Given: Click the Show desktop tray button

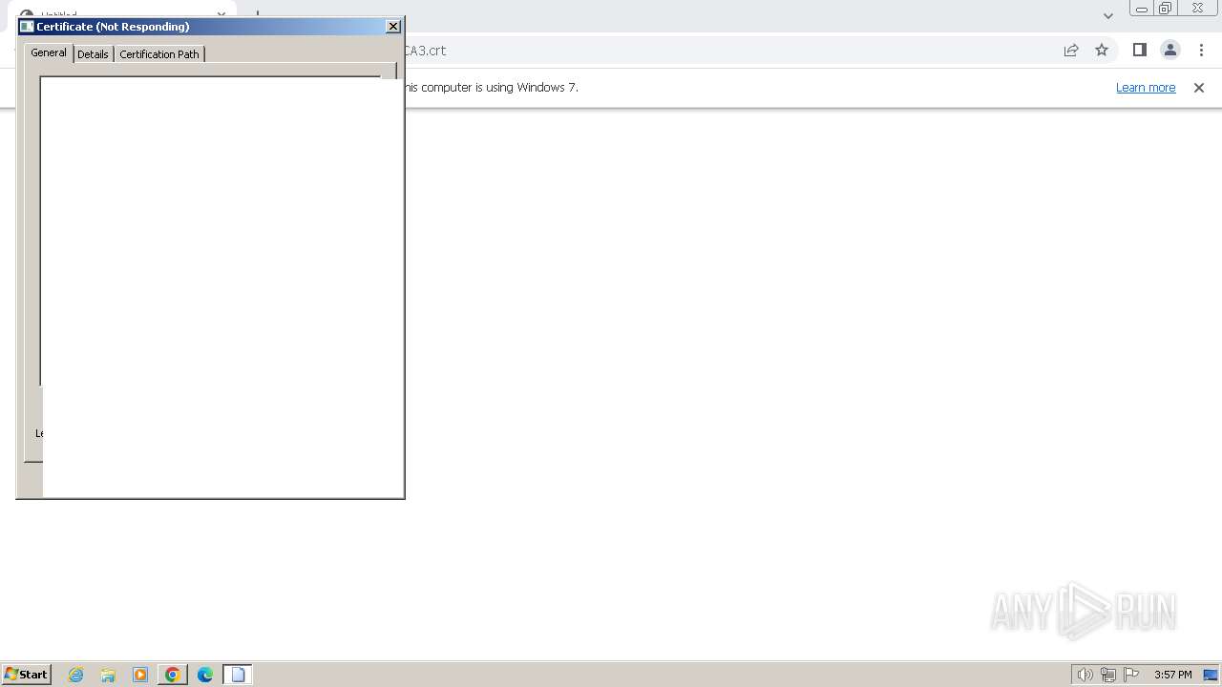Looking at the screenshot, I should (x=1211, y=675).
